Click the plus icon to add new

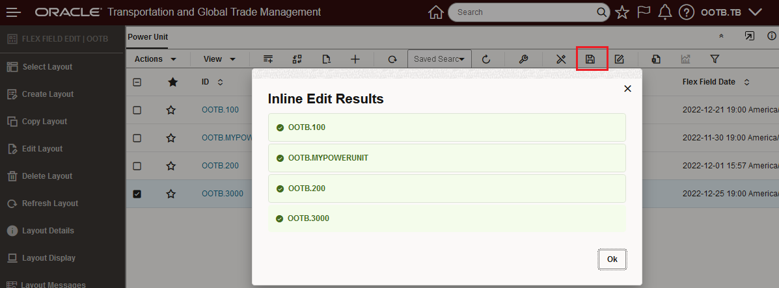point(355,59)
